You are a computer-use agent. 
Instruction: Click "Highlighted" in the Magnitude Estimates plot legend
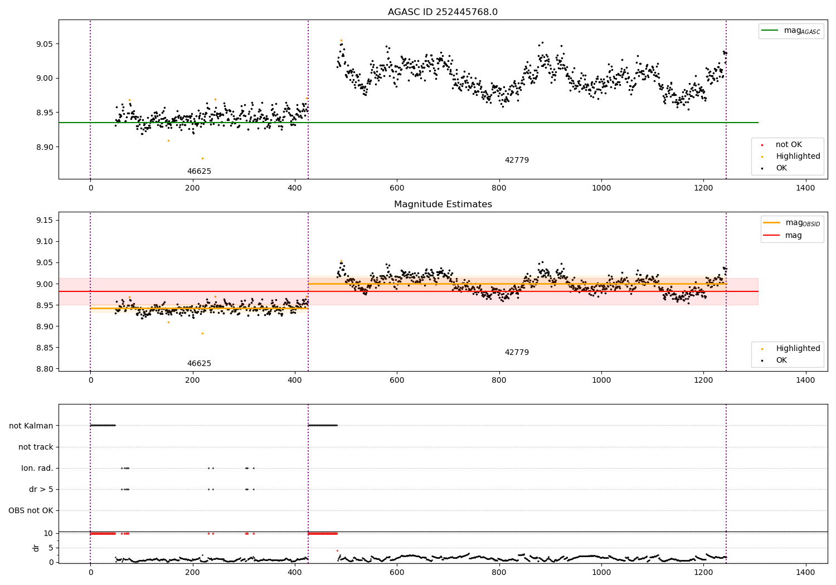(798, 348)
